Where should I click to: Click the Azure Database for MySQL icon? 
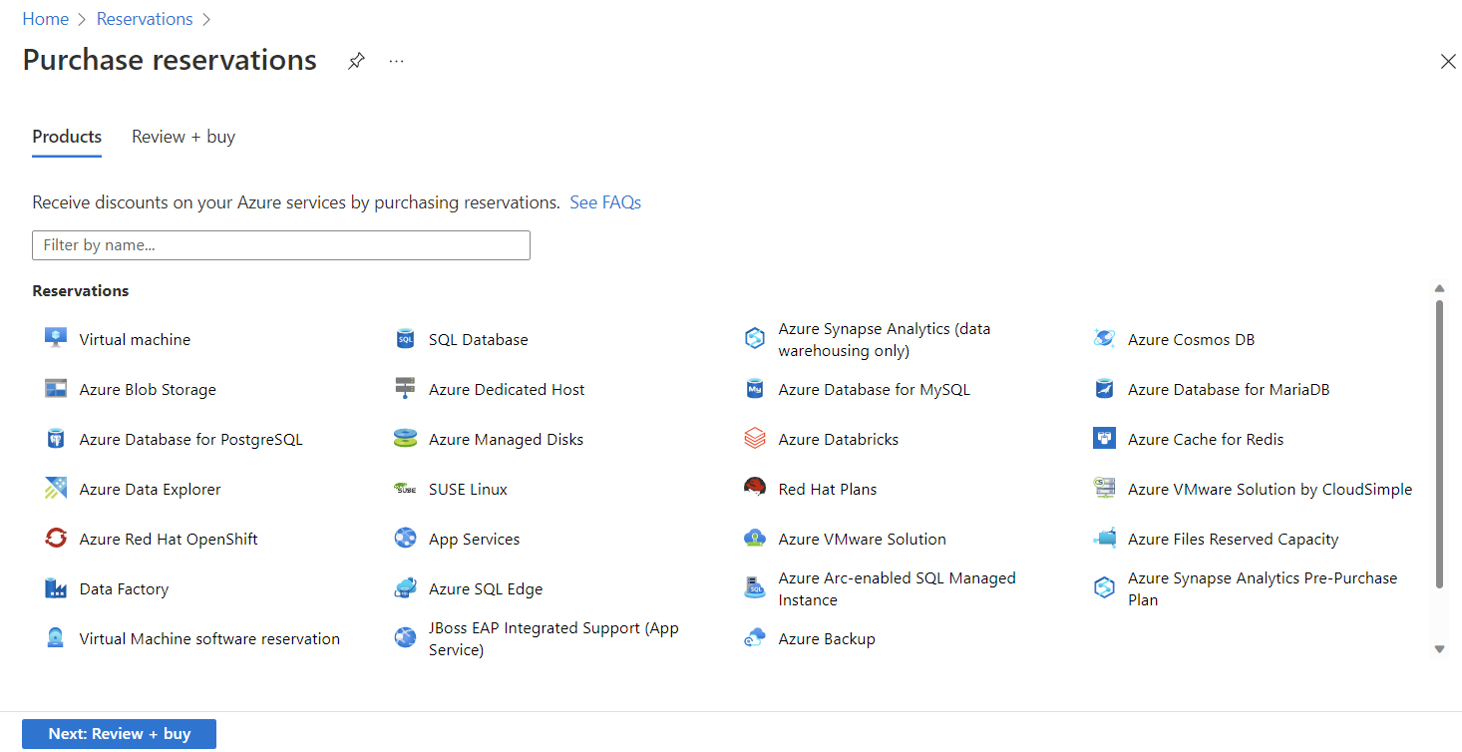point(755,389)
